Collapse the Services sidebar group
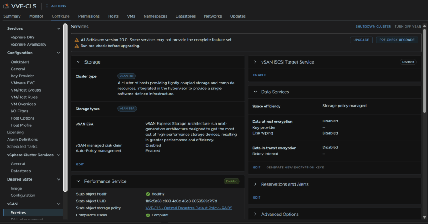Screen dimensions: 428x224 (x=59, y=29)
